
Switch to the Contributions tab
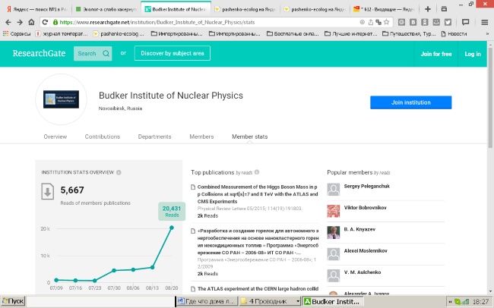102,137
